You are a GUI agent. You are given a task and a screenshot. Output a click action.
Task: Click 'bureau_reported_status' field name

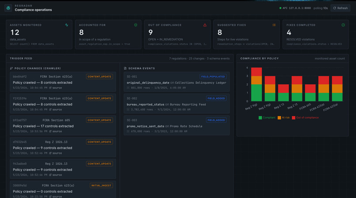145,105
